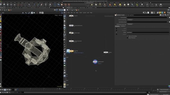Click the scatter node in network
The image size is (170, 95).
(x=106, y=52)
